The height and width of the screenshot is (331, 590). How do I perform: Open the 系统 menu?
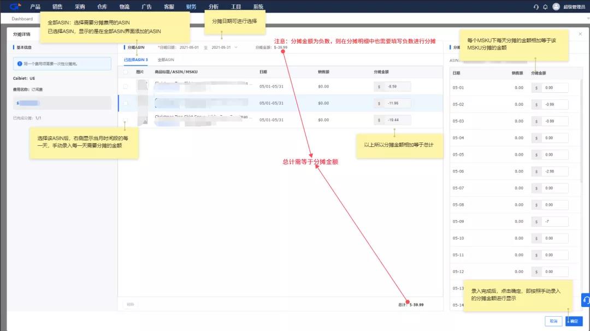point(258,7)
